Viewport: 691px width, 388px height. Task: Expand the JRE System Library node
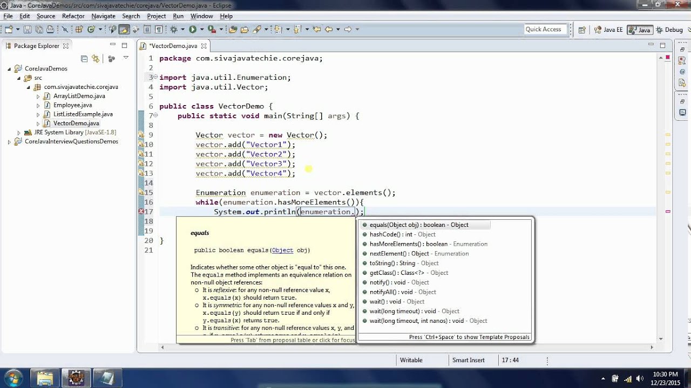pyautogui.click(x=19, y=133)
